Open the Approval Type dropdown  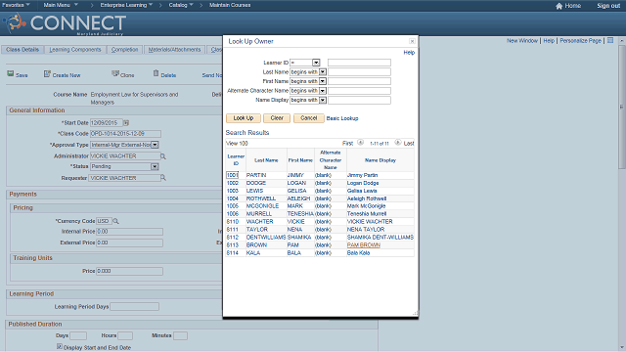(x=155, y=145)
